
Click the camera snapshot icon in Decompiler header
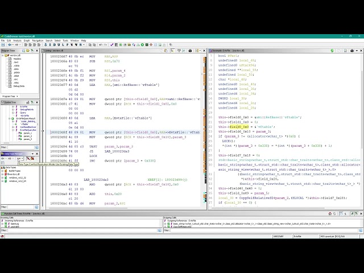click(x=352, y=51)
